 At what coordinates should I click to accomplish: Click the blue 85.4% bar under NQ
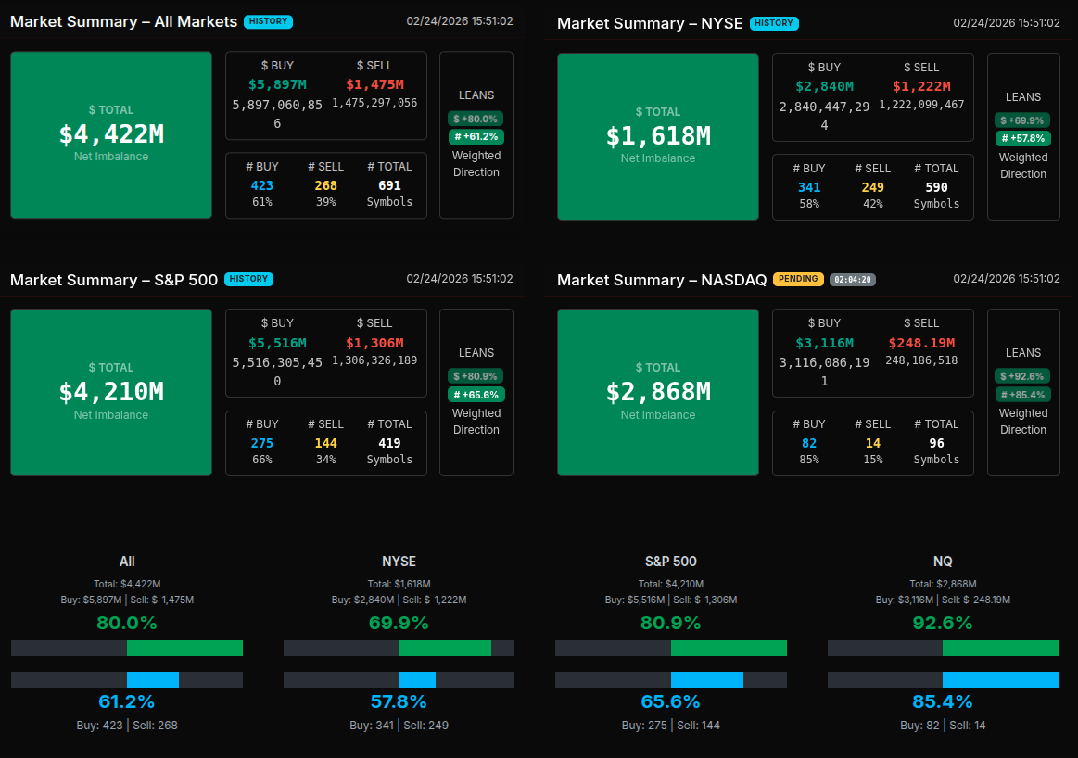pos(1000,680)
